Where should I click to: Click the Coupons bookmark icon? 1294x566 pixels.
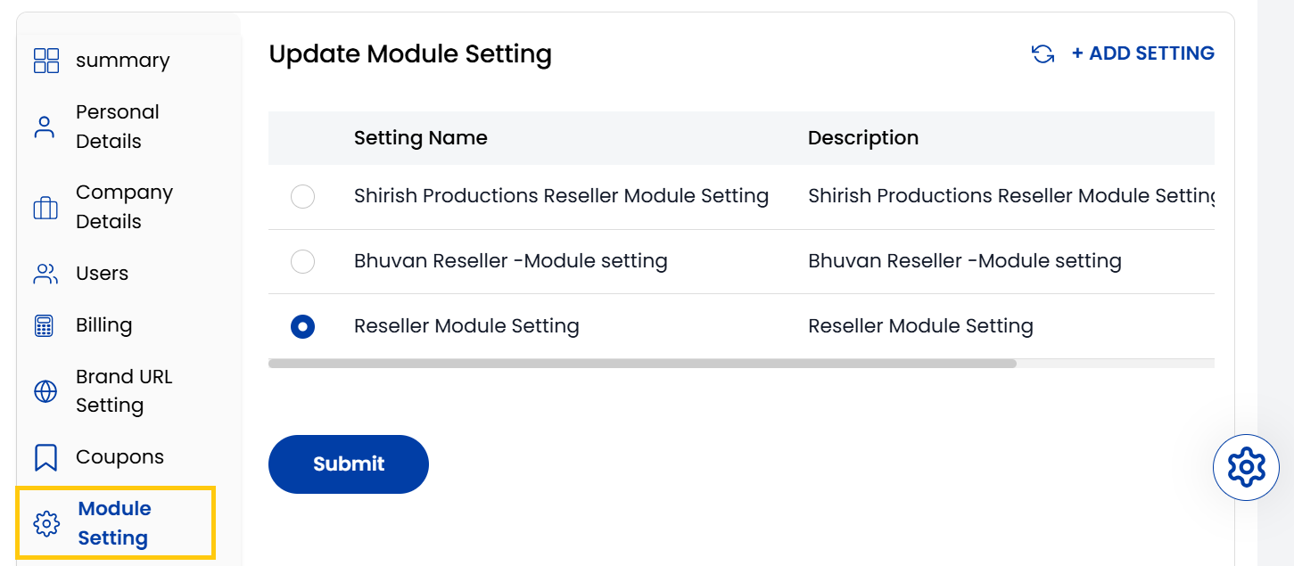[x=45, y=456]
